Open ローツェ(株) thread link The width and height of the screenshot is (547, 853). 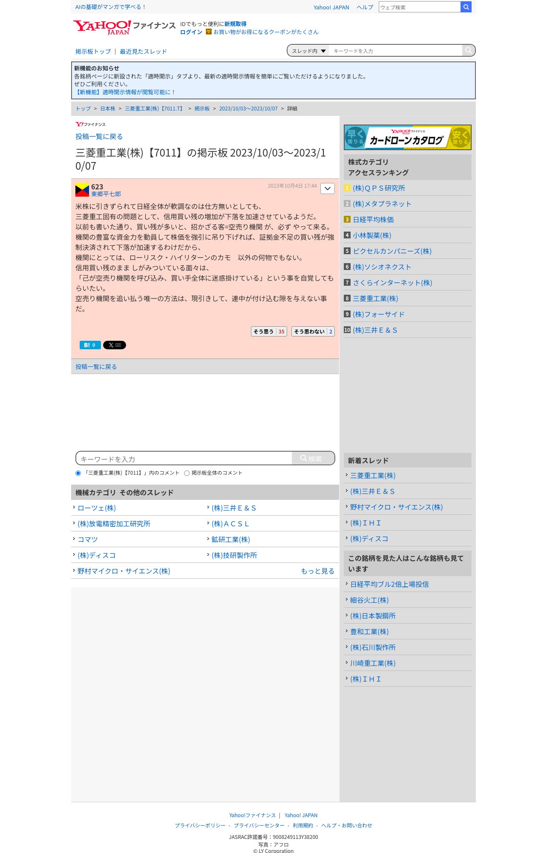tap(97, 508)
